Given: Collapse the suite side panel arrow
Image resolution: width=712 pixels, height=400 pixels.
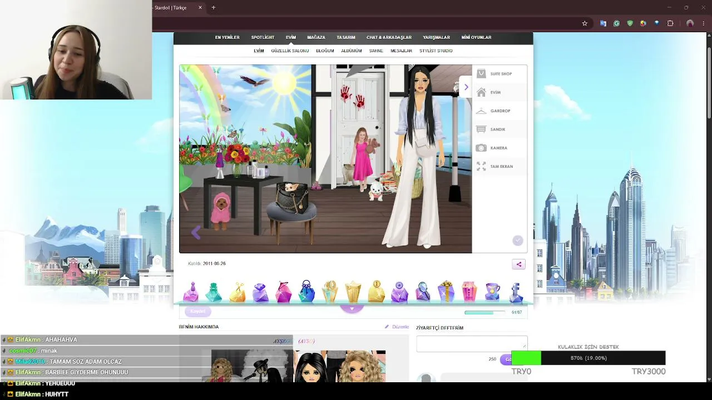Looking at the screenshot, I should pos(466,87).
